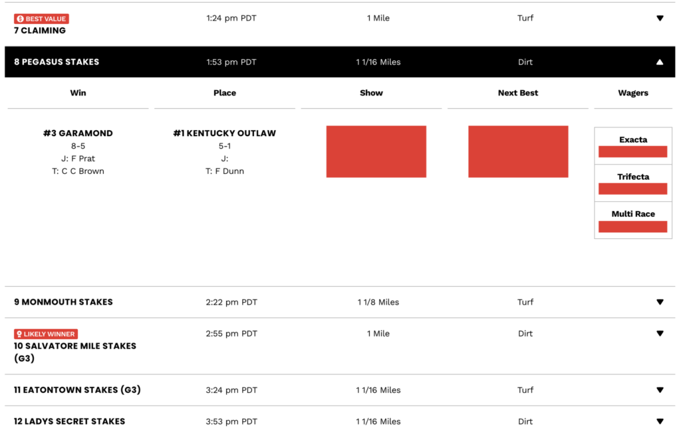Expand Salvatore Mile Stakes arrow
Viewport: 681px width, 434px height.
point(660,333)
